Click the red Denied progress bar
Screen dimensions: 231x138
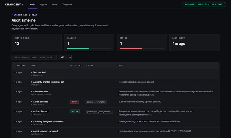(131, 49)
